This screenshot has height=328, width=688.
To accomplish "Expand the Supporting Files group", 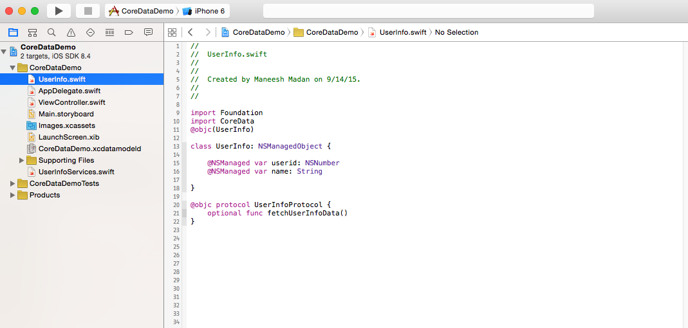I will point(22,161).
